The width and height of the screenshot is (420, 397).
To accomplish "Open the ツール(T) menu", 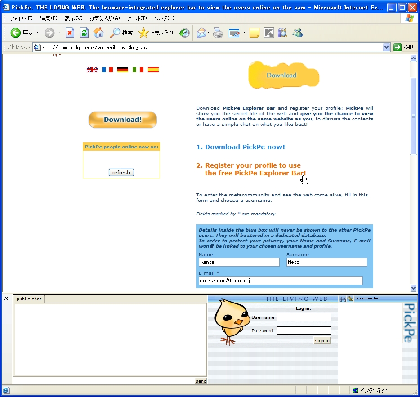I will (137, 18).
